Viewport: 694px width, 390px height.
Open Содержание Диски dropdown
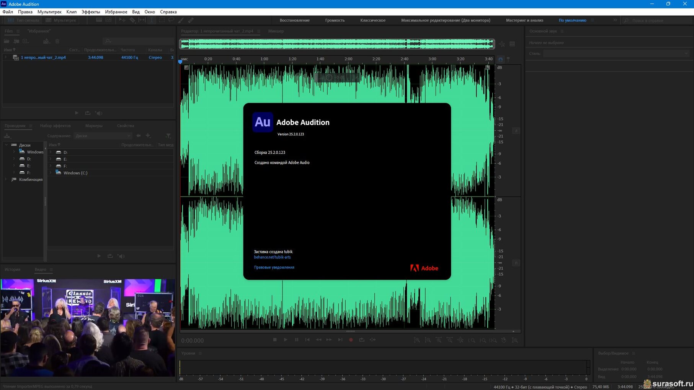tap(103, 136)
